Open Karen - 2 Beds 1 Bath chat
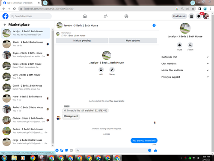The height and width of the screenshot is (161, 214). coord(26,66)
